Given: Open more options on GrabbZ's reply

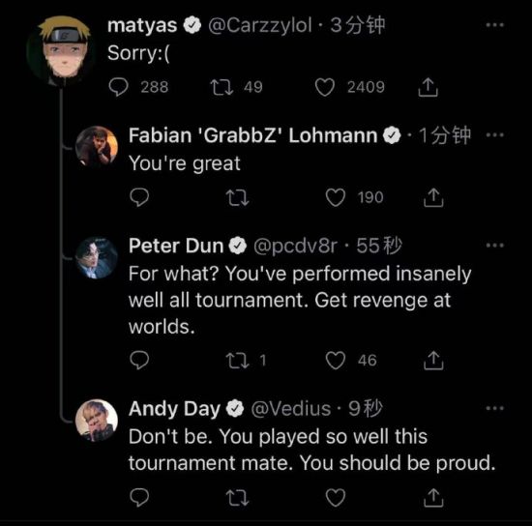Looking at the screenshot, I should click(494, 134).
